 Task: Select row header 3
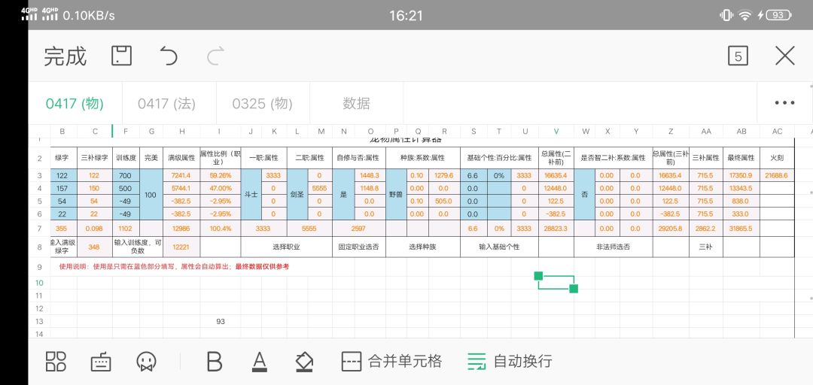tap(39, 176)
